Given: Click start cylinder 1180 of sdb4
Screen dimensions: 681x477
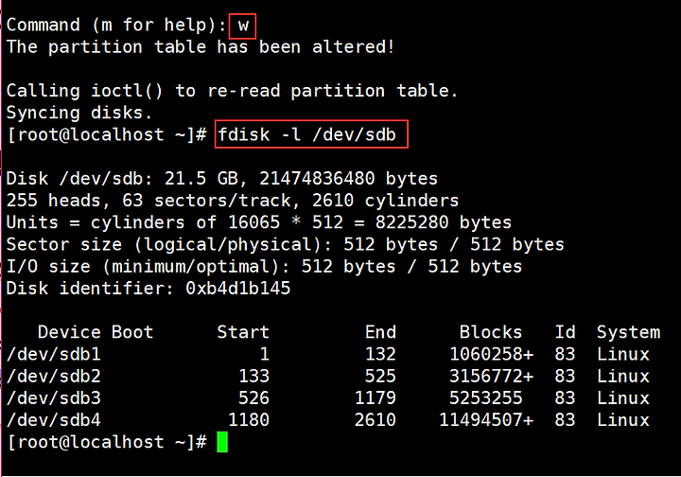Looking at the screenshot, I should click(x=249, y=419).
